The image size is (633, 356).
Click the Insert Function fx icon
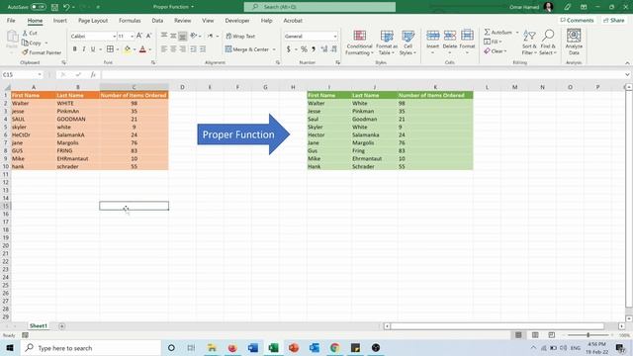[93, 75]
